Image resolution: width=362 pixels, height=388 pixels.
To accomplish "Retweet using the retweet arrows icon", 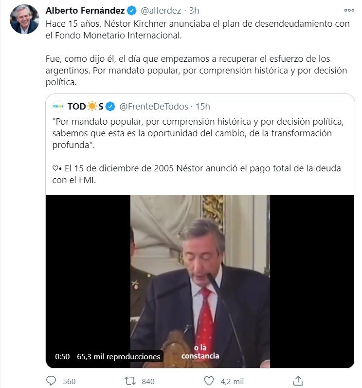I will pyautogui.click(x=130, y=381).
